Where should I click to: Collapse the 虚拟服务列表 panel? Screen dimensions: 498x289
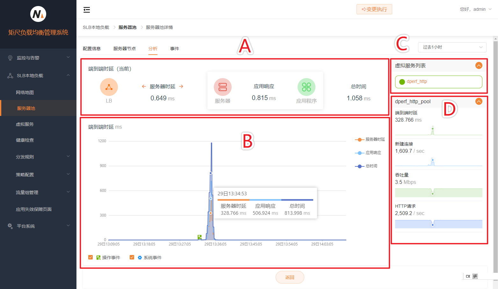(x=479, y=66)
